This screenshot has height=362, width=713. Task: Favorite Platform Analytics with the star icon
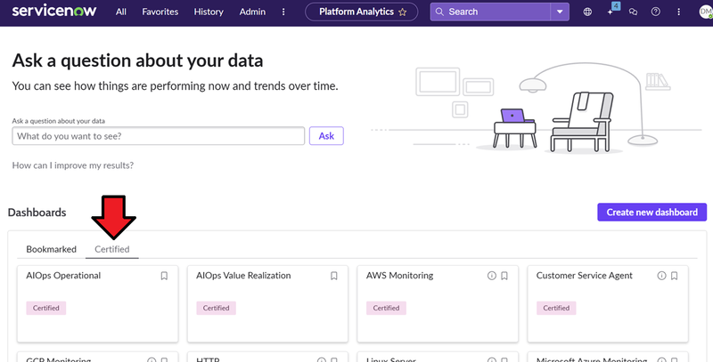(402, 12)
